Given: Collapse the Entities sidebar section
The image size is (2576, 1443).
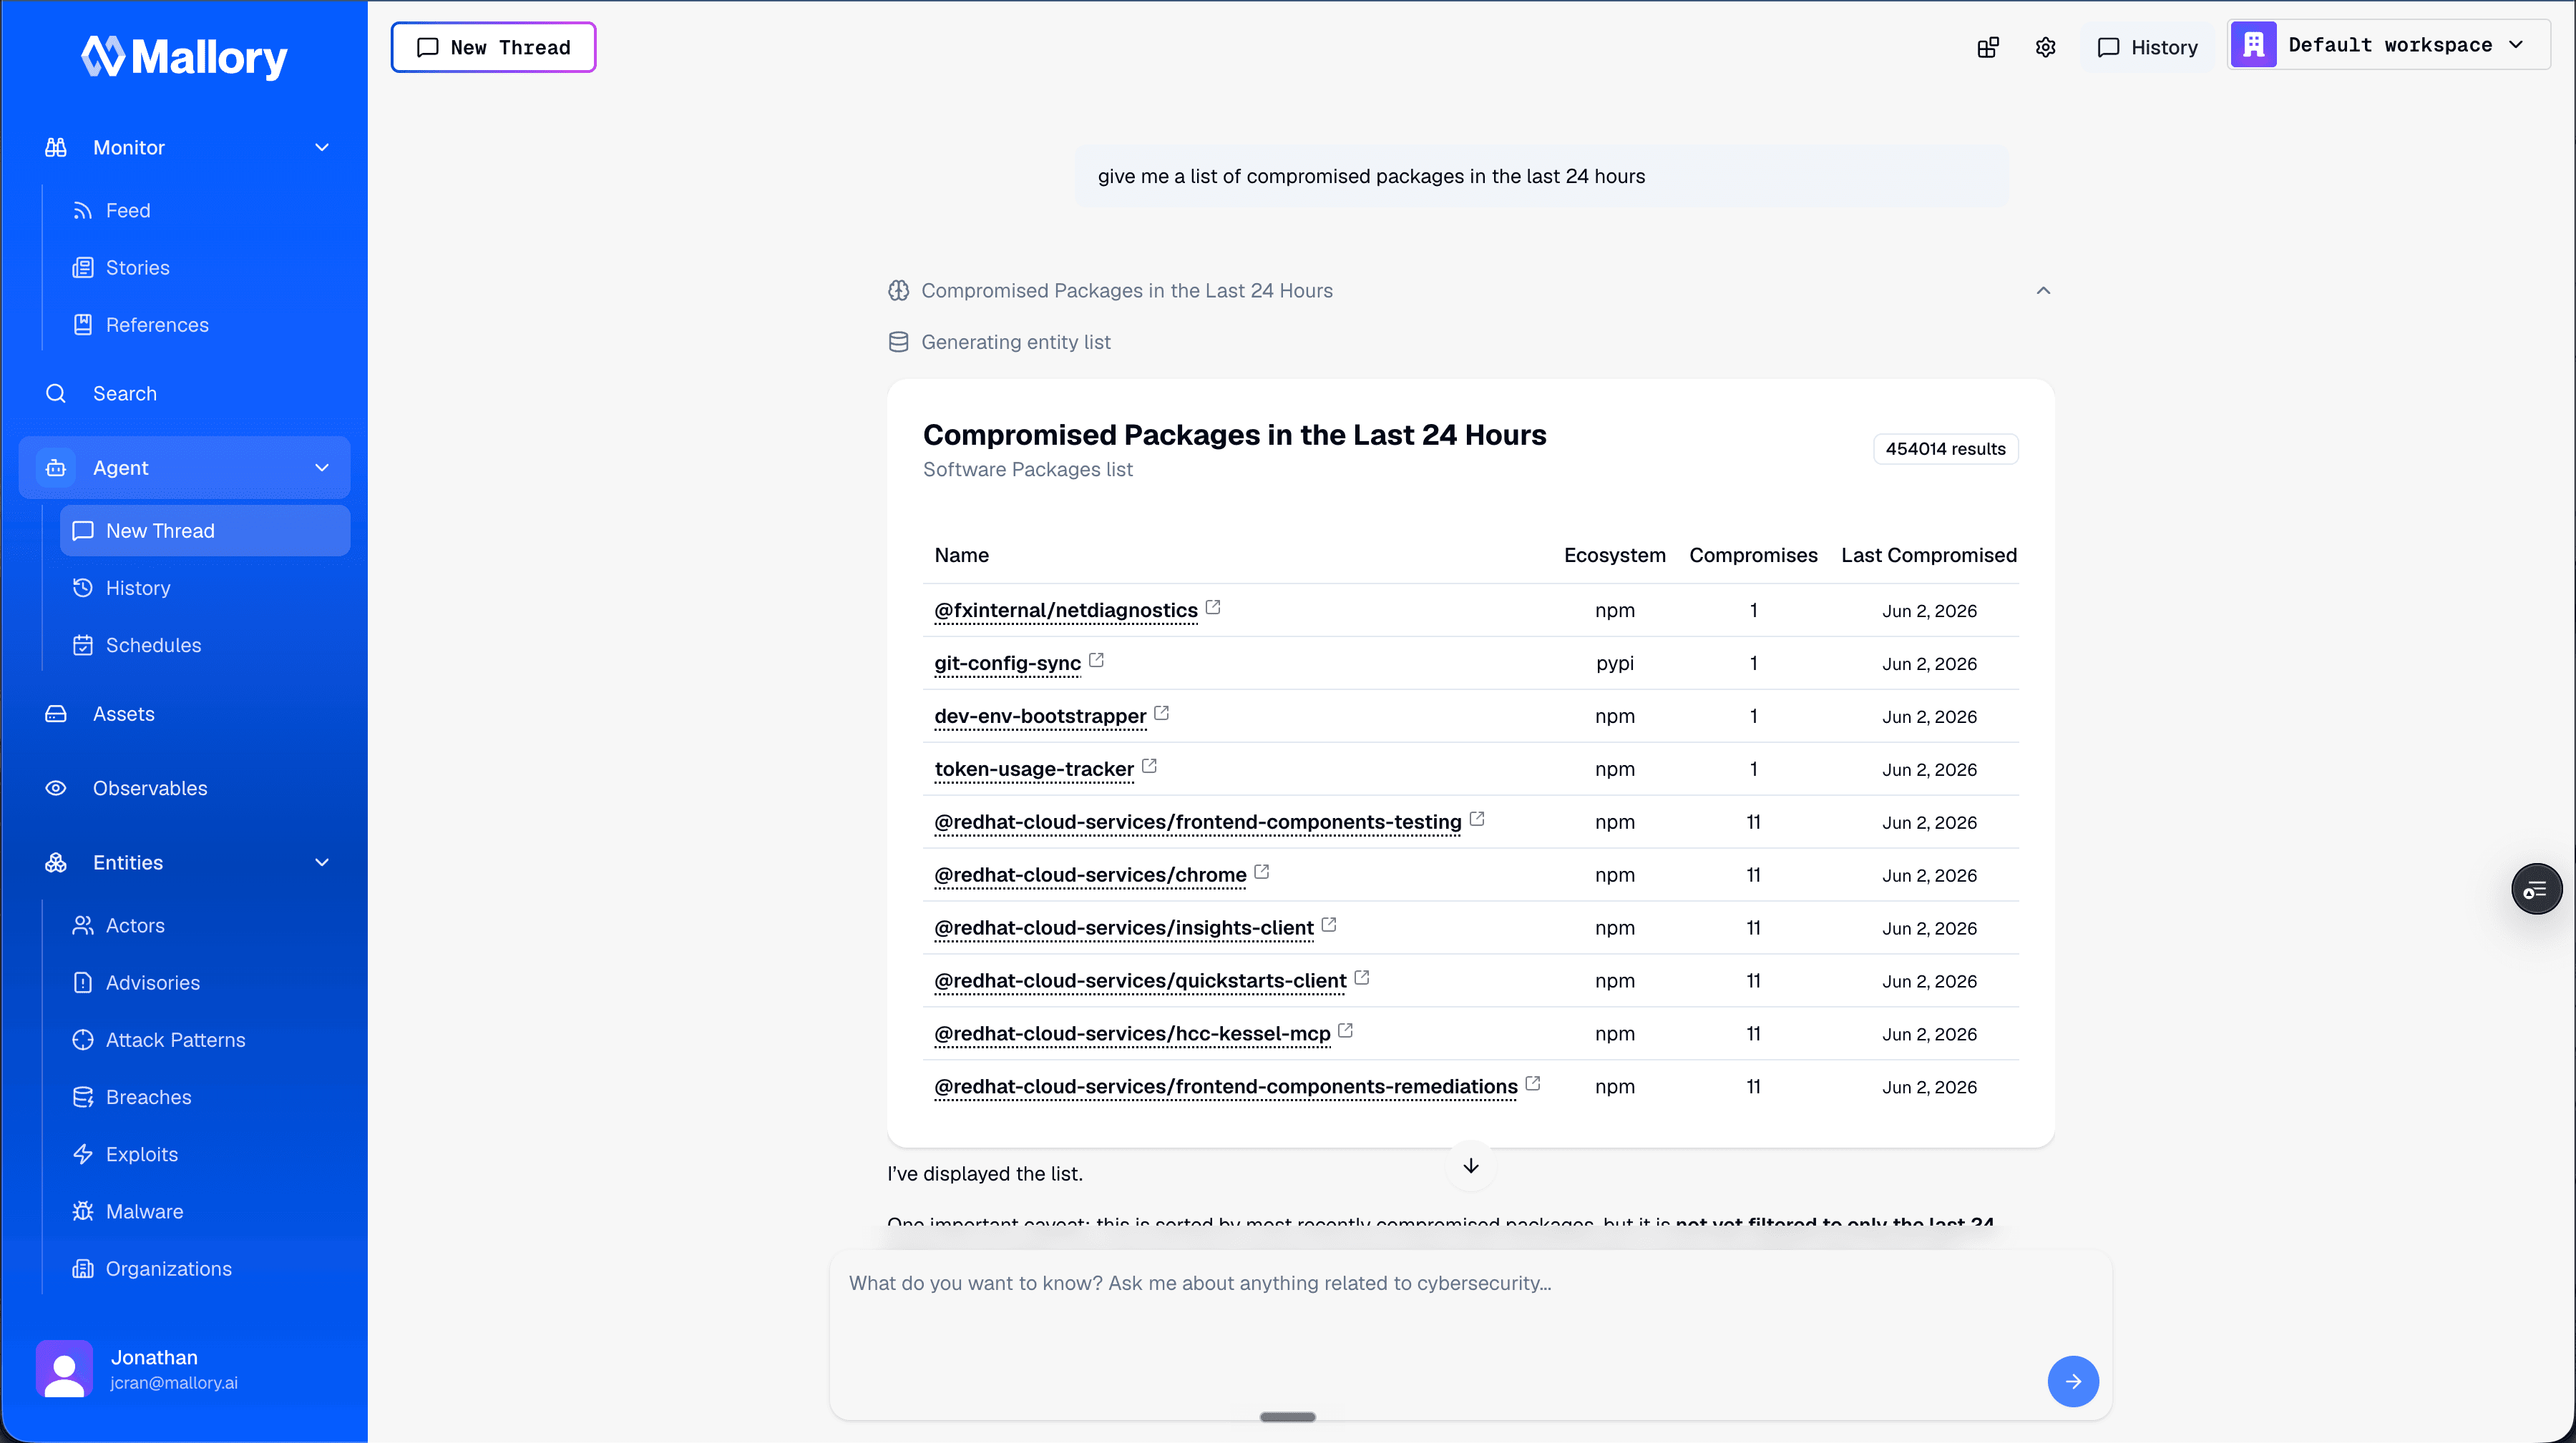Looking at the screenshot, I should click(322, 862).
